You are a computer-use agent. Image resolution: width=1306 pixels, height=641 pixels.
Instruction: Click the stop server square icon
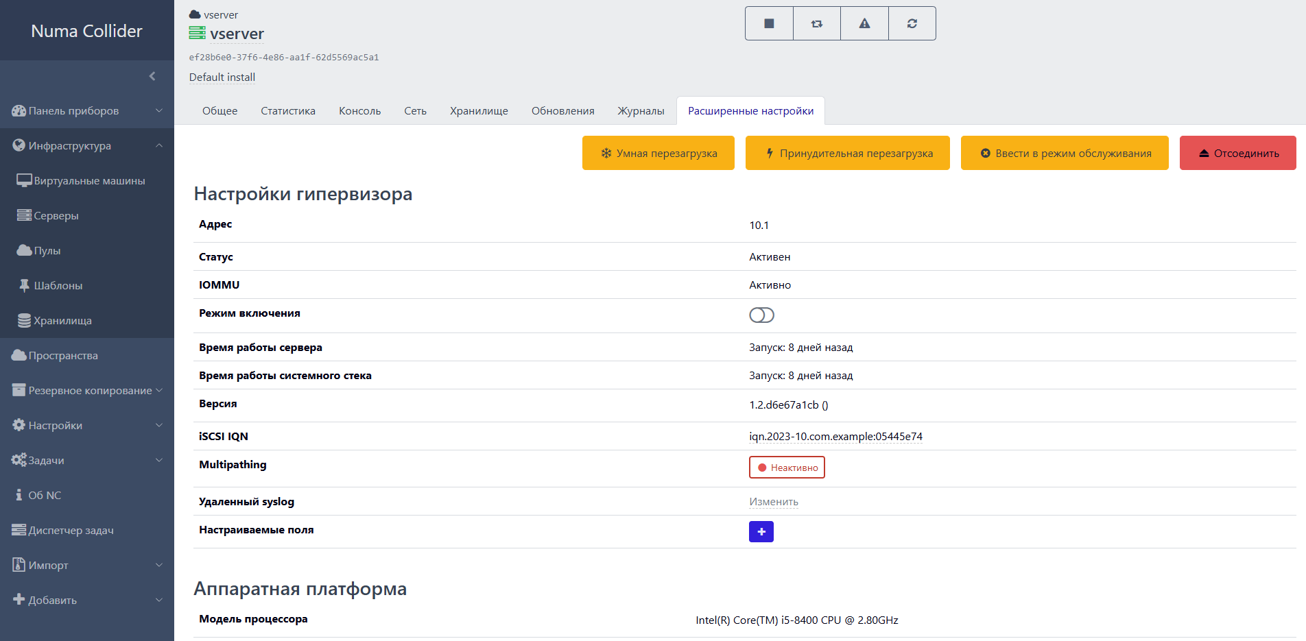(x=769, y=23)
